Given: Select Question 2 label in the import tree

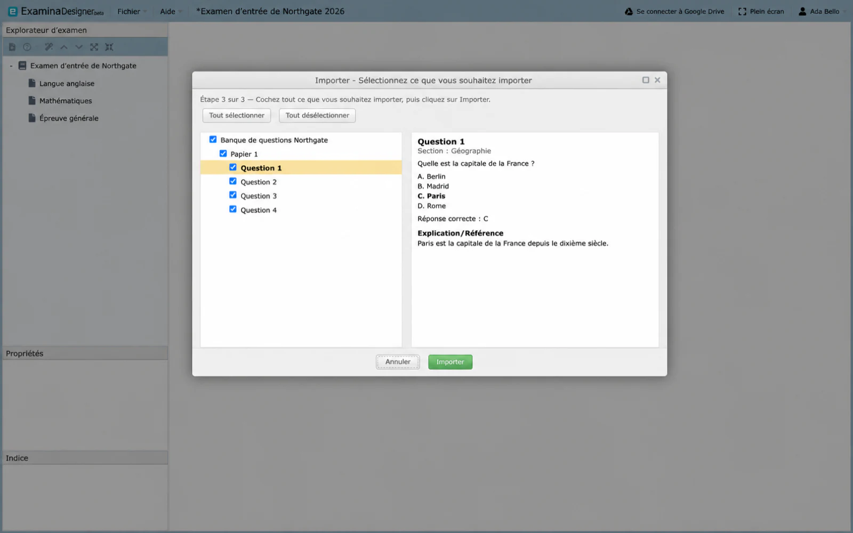Looking at the screenshot, I should [x=259, y=182].
